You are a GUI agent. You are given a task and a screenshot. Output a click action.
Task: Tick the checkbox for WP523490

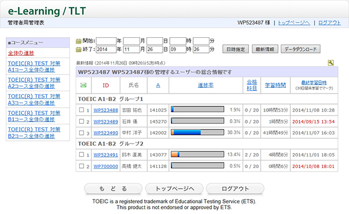click(81, 133)
